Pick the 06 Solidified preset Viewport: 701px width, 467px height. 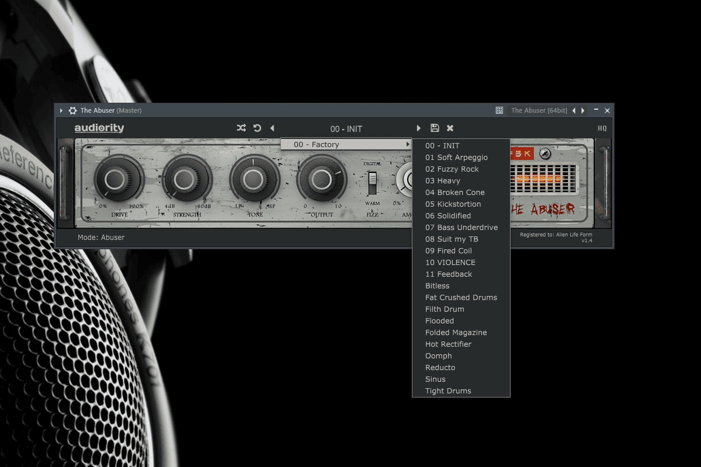[461, 215]
